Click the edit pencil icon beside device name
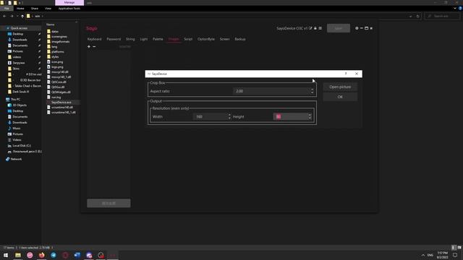Viewport: 463px width, 260px height. click(x=310, y=28)
